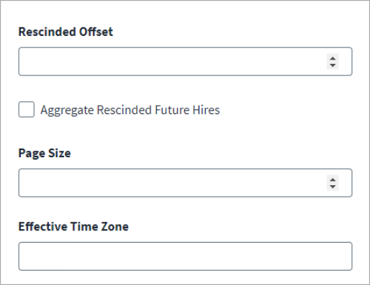The image size is (370, 285).
Task: Click the Rescinded Offset decrement arrow
Action: 333,65
